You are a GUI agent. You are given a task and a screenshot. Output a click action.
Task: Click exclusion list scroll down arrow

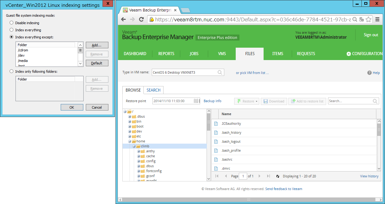80,63
